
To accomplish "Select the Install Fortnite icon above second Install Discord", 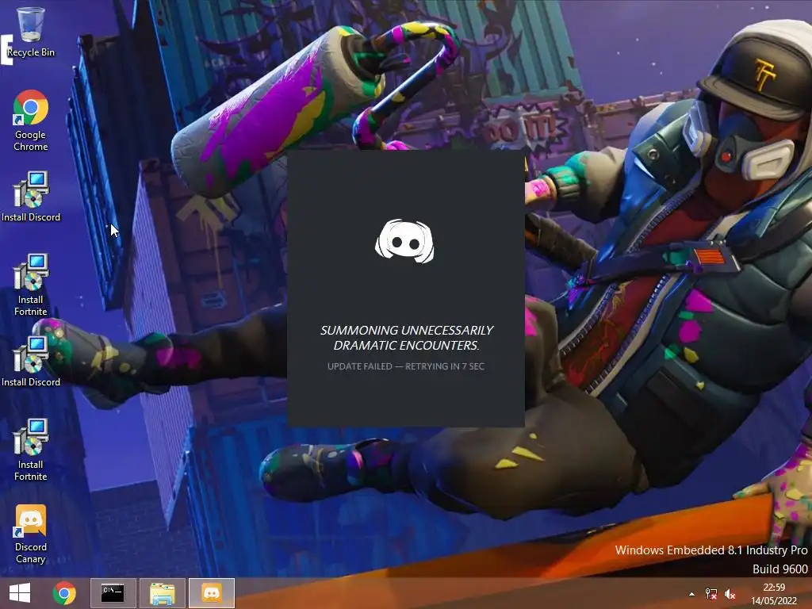I will [x=31, y=285].
